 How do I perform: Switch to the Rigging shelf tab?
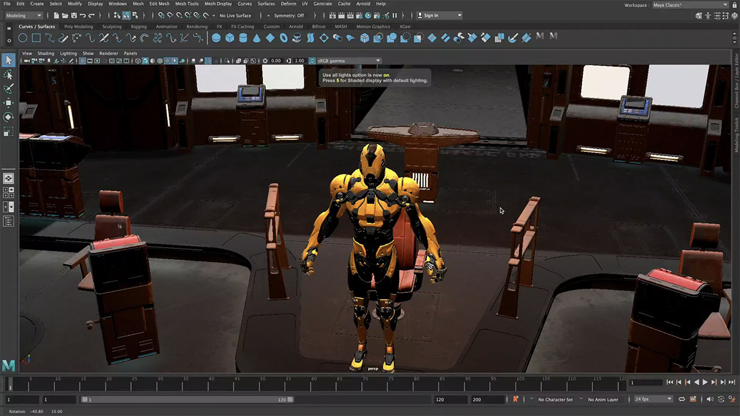(x=139, y=27)
